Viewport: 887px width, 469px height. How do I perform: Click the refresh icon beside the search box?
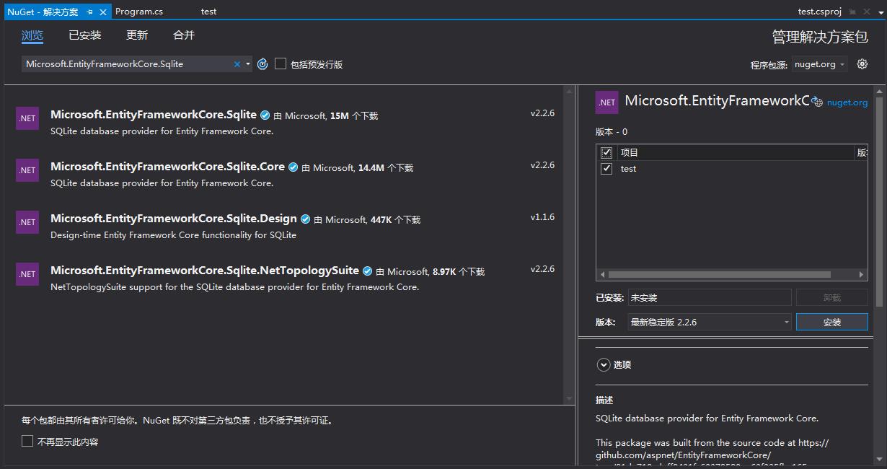[x=262, y=64]
